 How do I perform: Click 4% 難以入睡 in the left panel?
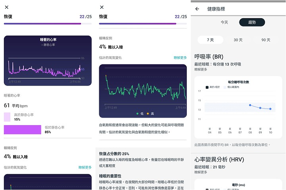[x=15, y=156]
